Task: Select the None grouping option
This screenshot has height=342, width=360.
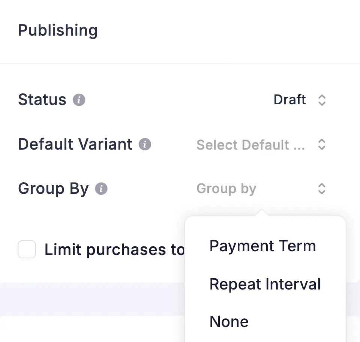Action: [x=229, y=322]
